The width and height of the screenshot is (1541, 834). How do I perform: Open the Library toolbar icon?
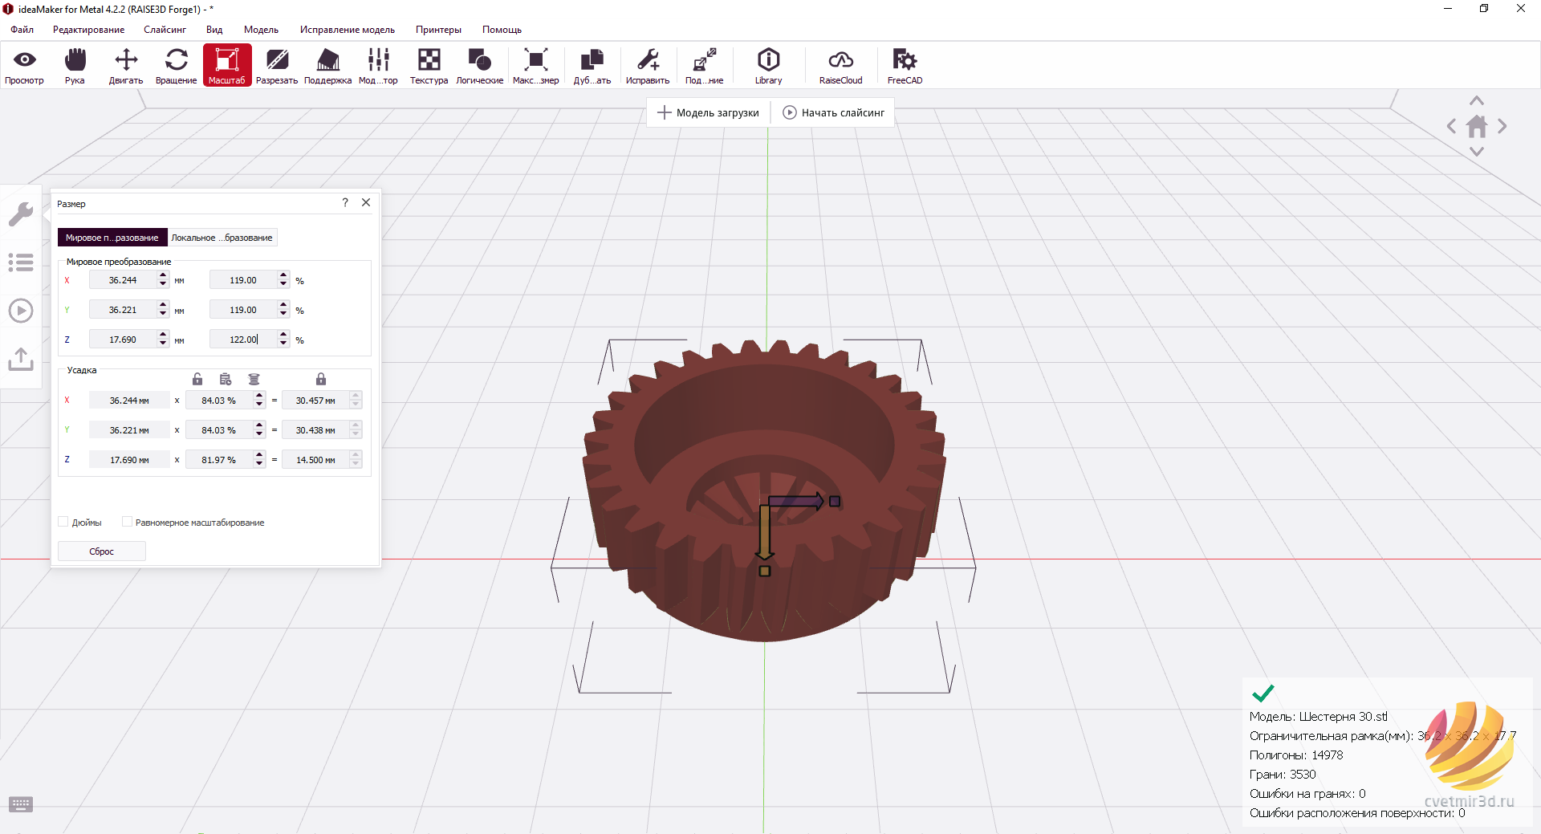pyautogui.click(x=768, y=65)
